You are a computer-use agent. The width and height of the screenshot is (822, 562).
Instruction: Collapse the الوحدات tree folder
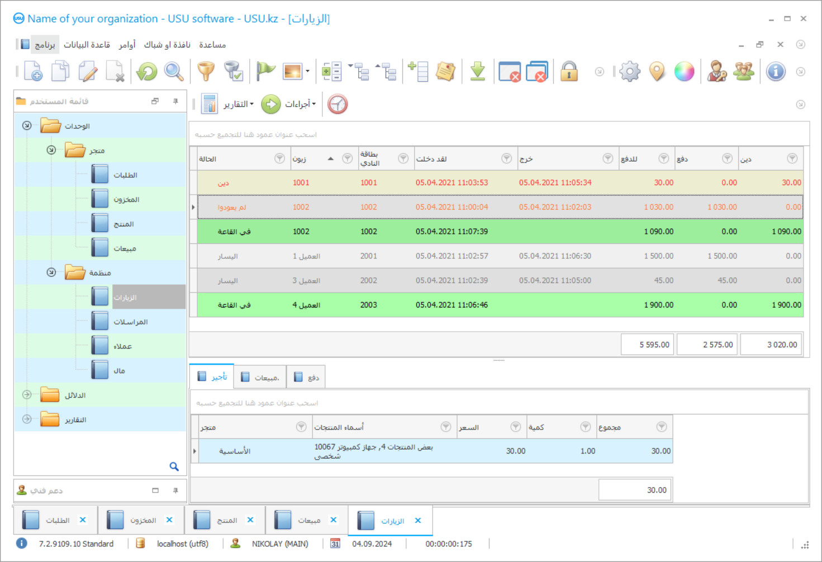pos(27,126)
